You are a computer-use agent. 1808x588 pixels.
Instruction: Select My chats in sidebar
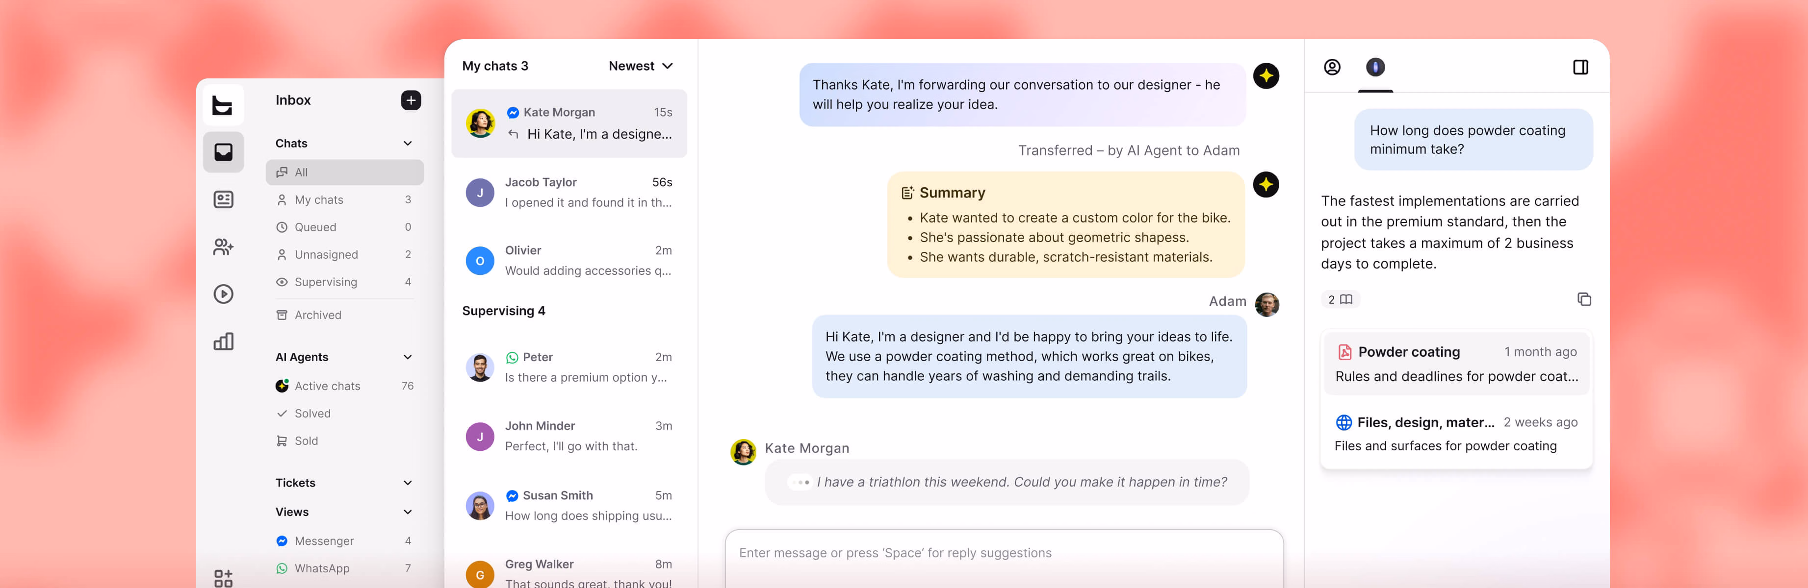click(345, 200)
